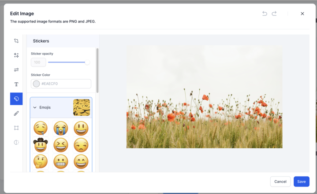This screenshot has width=317, height=194.
Task: Undo the last edit
Action: pyautogui.click(x=265, y=14)
